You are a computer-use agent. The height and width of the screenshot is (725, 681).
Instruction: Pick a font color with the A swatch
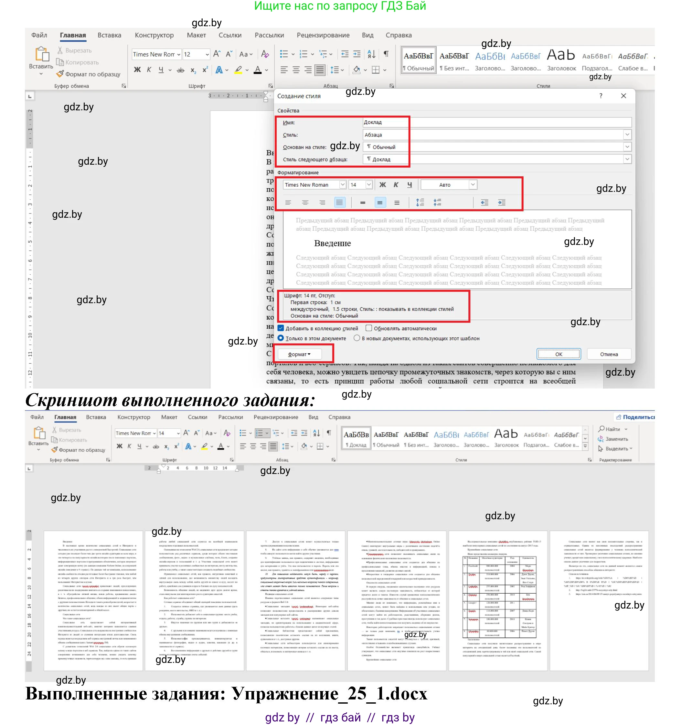[x=257, y=70]
